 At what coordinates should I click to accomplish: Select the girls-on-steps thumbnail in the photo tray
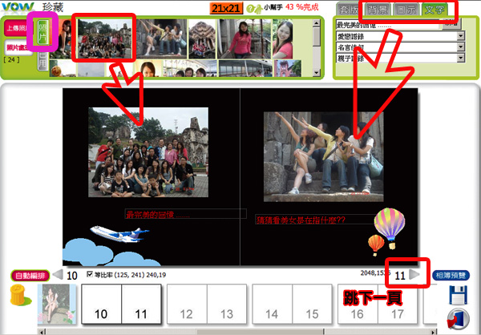pos(161,38)
